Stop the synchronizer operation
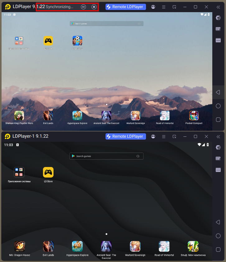226x262 pixels. point(94,7)
